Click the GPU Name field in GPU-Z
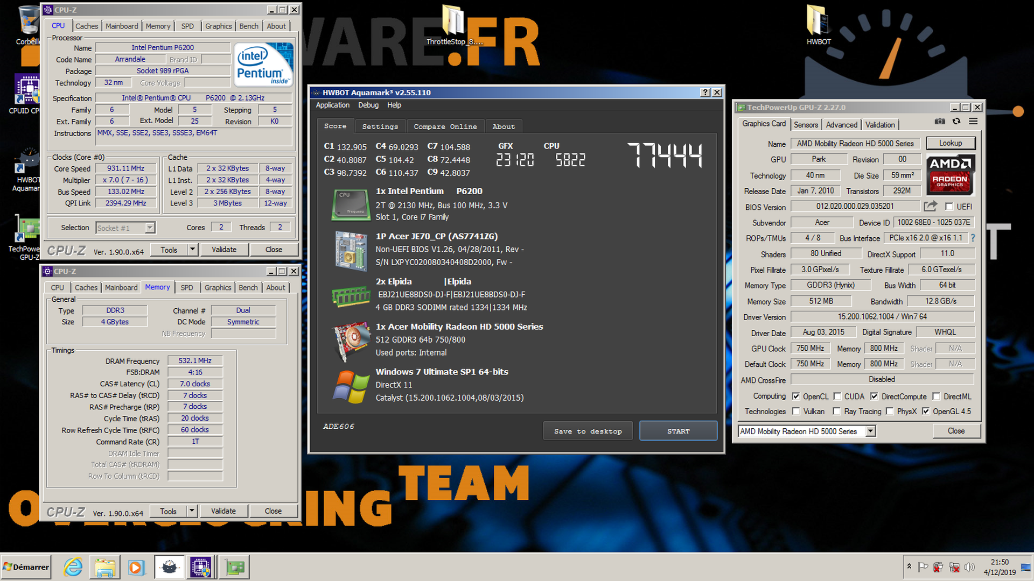 coord(855,144)
